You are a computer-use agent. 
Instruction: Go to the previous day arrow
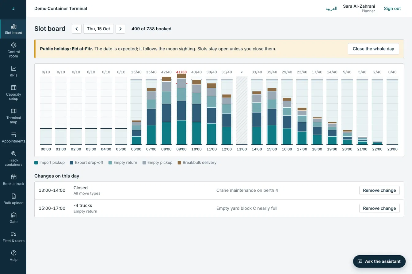point(77,29)
